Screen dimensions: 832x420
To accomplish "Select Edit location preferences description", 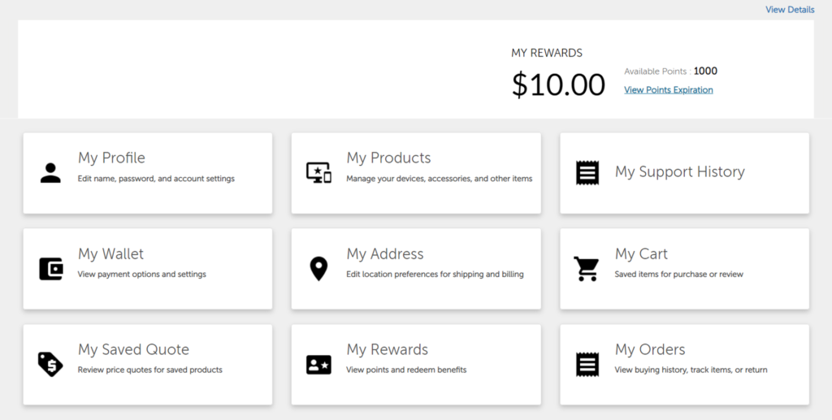I will pyautogui.click(x=435, y=274).
